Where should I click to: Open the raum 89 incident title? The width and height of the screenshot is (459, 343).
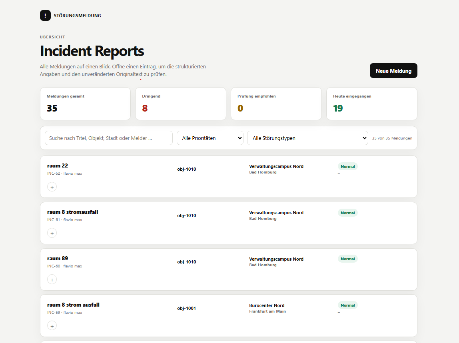tap(58, 258)
